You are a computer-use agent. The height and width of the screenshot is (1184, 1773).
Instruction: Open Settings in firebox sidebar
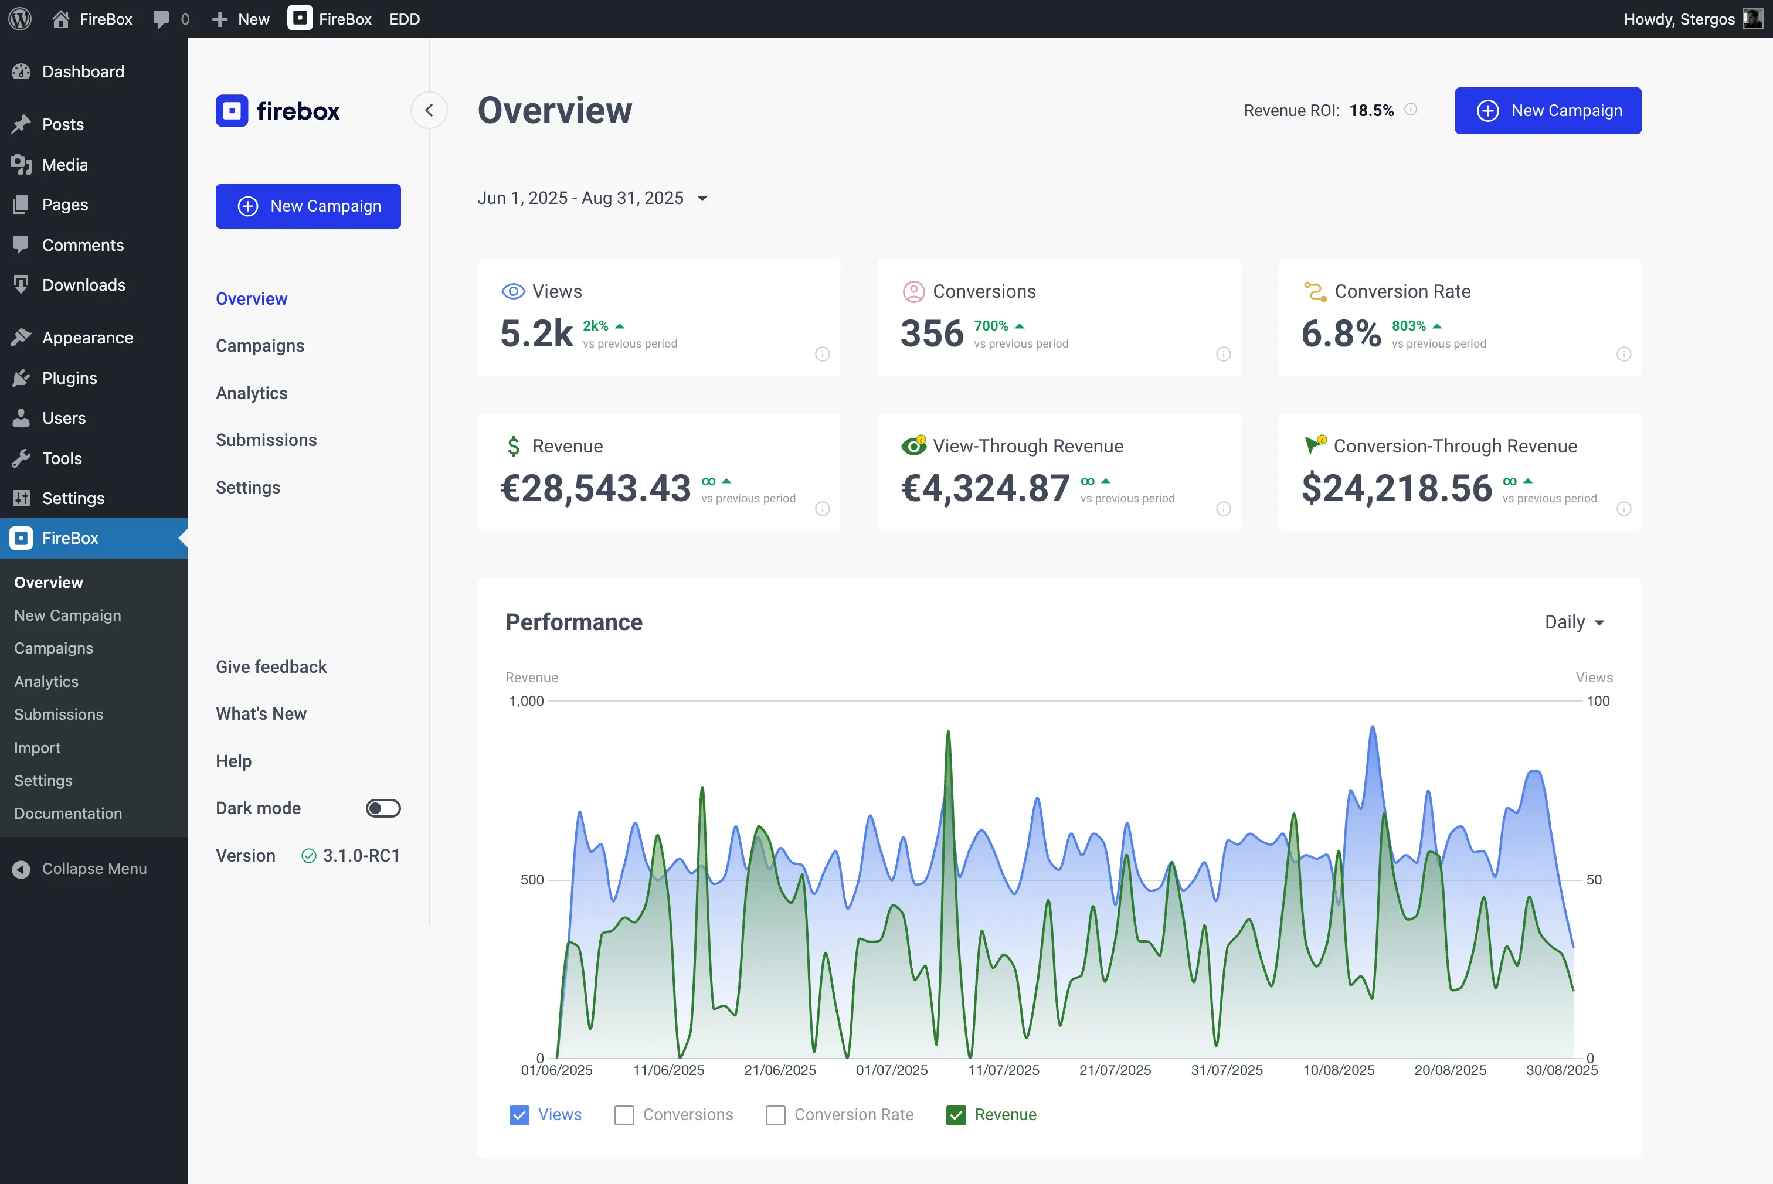click(247, 488)
